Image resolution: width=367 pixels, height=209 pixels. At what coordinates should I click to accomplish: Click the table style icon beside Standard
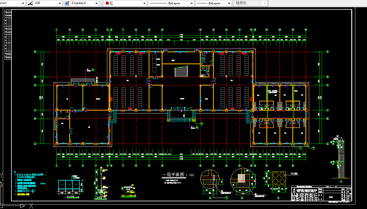click(66, 3)
